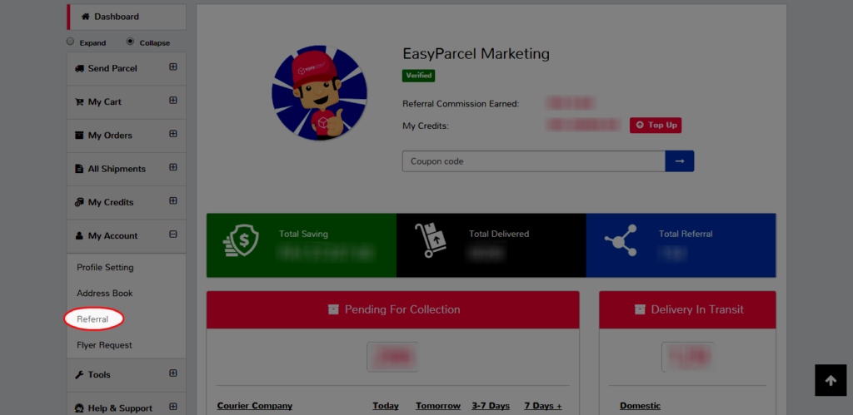Click the Total Saving shield dollar icon
This screenshot has height=415, width=853.
click(241, 240)
